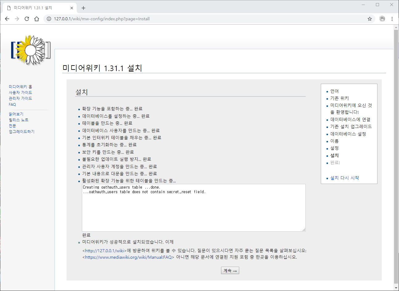Click the vertical page scrollbar thumb
399x291 pixels.
396,156
